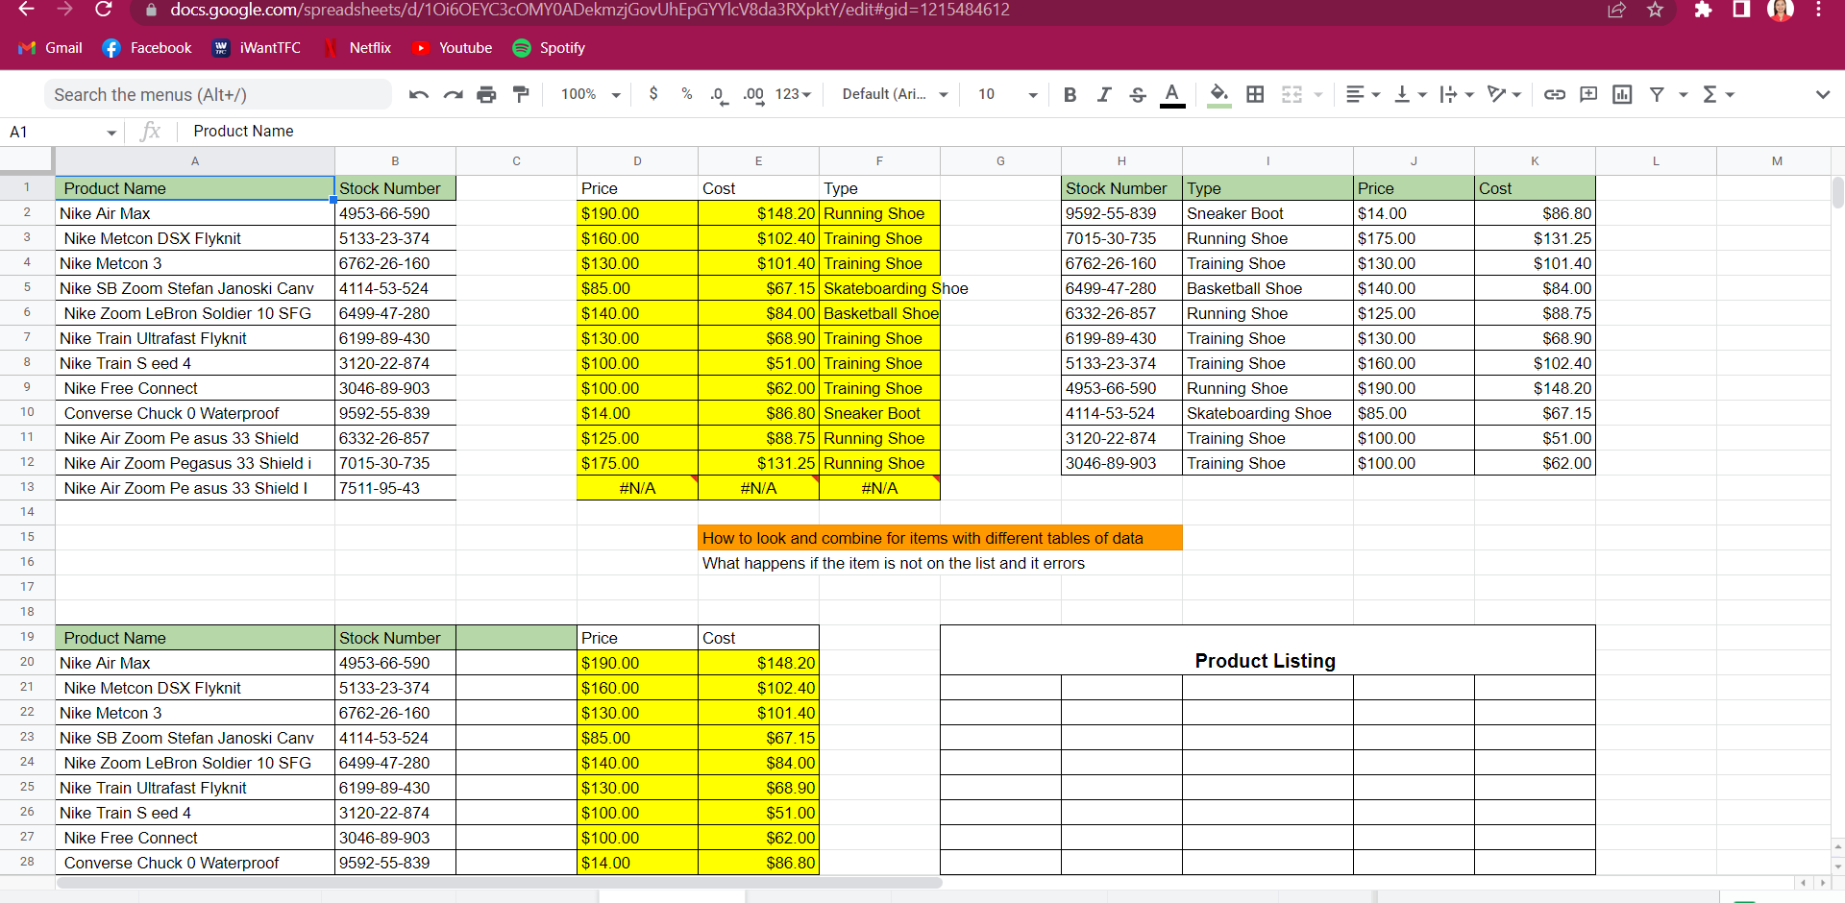This screenshot has height=903, width=1845.
Task: Open the fill color picker
Action: click(1219, 94)
